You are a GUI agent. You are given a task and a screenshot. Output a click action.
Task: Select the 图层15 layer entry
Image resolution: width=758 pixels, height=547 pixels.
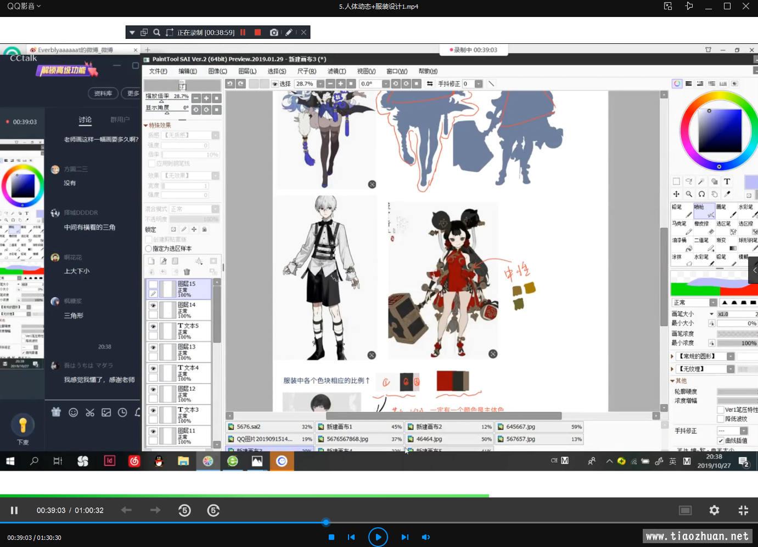(x=187, y=288)
